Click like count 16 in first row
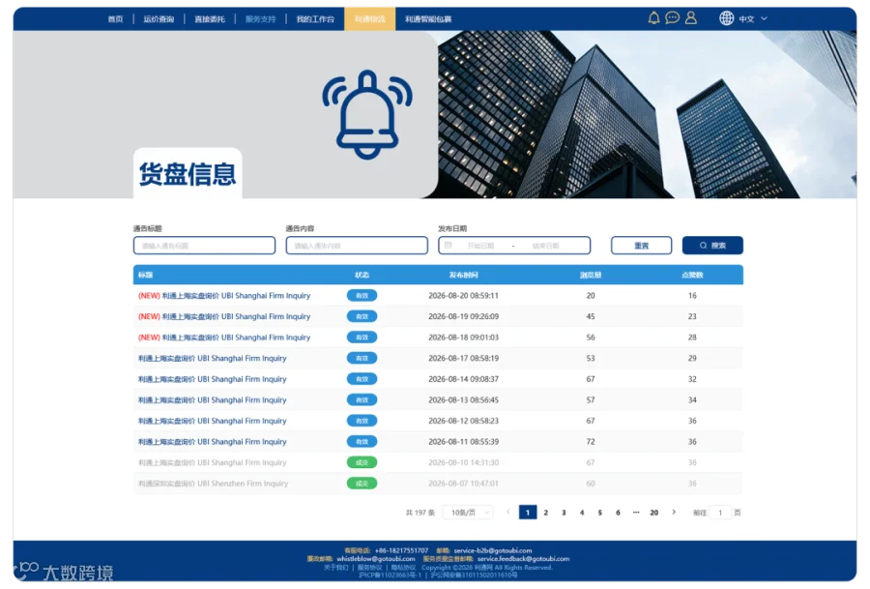Image resolution: width=870 pixels, height=589 pixels. (692, 296)
